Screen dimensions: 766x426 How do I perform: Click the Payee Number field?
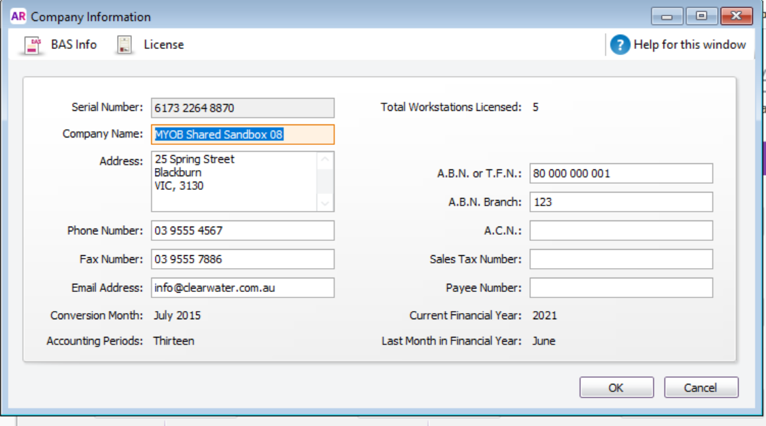point(621,288)
